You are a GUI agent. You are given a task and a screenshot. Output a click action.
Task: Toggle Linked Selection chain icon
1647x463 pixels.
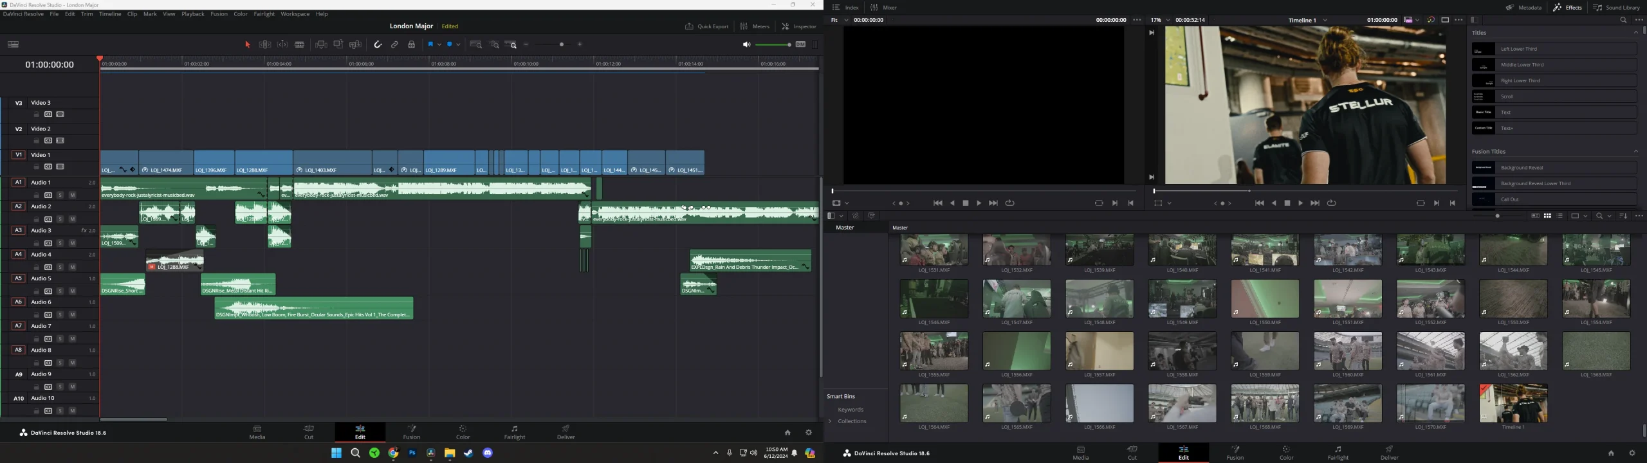395,44
